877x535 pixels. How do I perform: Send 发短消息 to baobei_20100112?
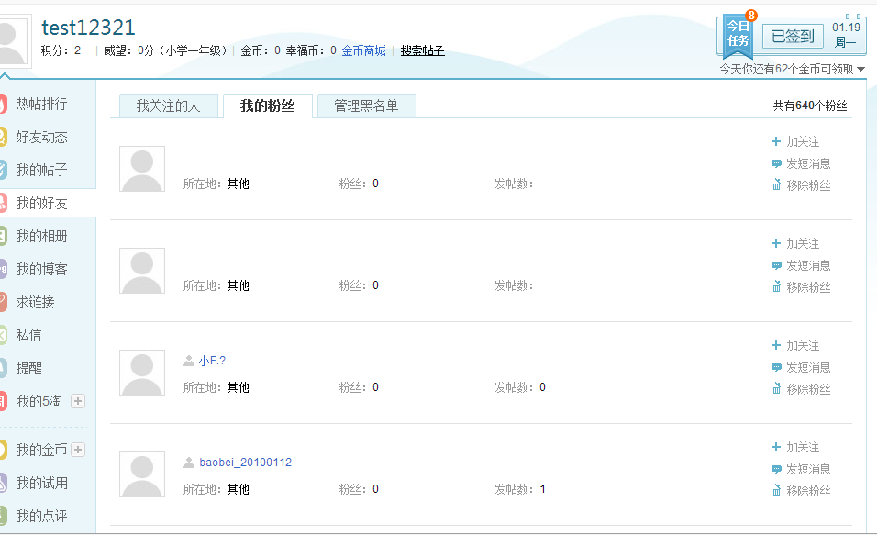[801, 470]
